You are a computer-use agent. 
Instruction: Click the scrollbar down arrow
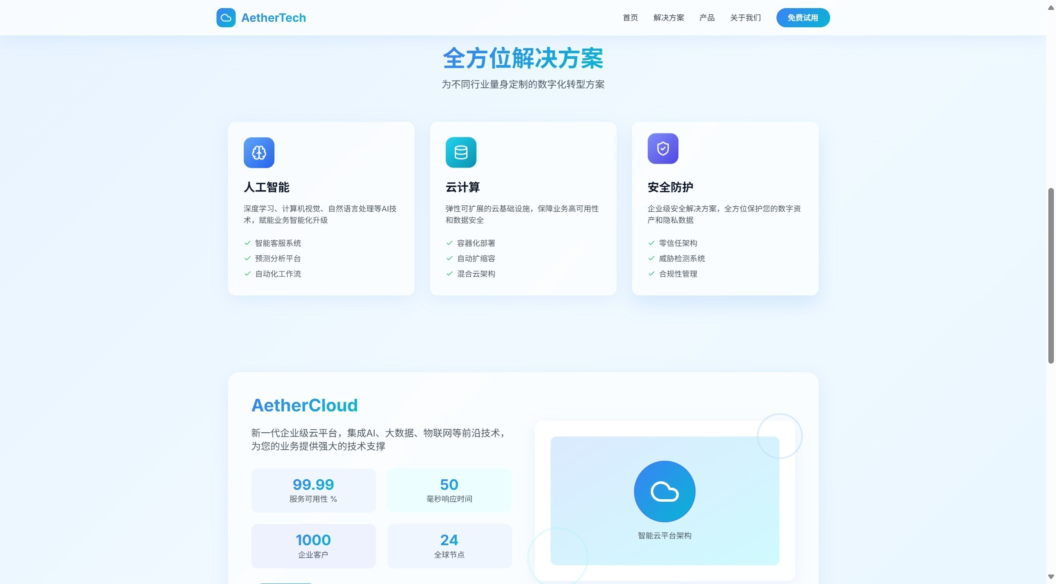(x=1051, y=577)
